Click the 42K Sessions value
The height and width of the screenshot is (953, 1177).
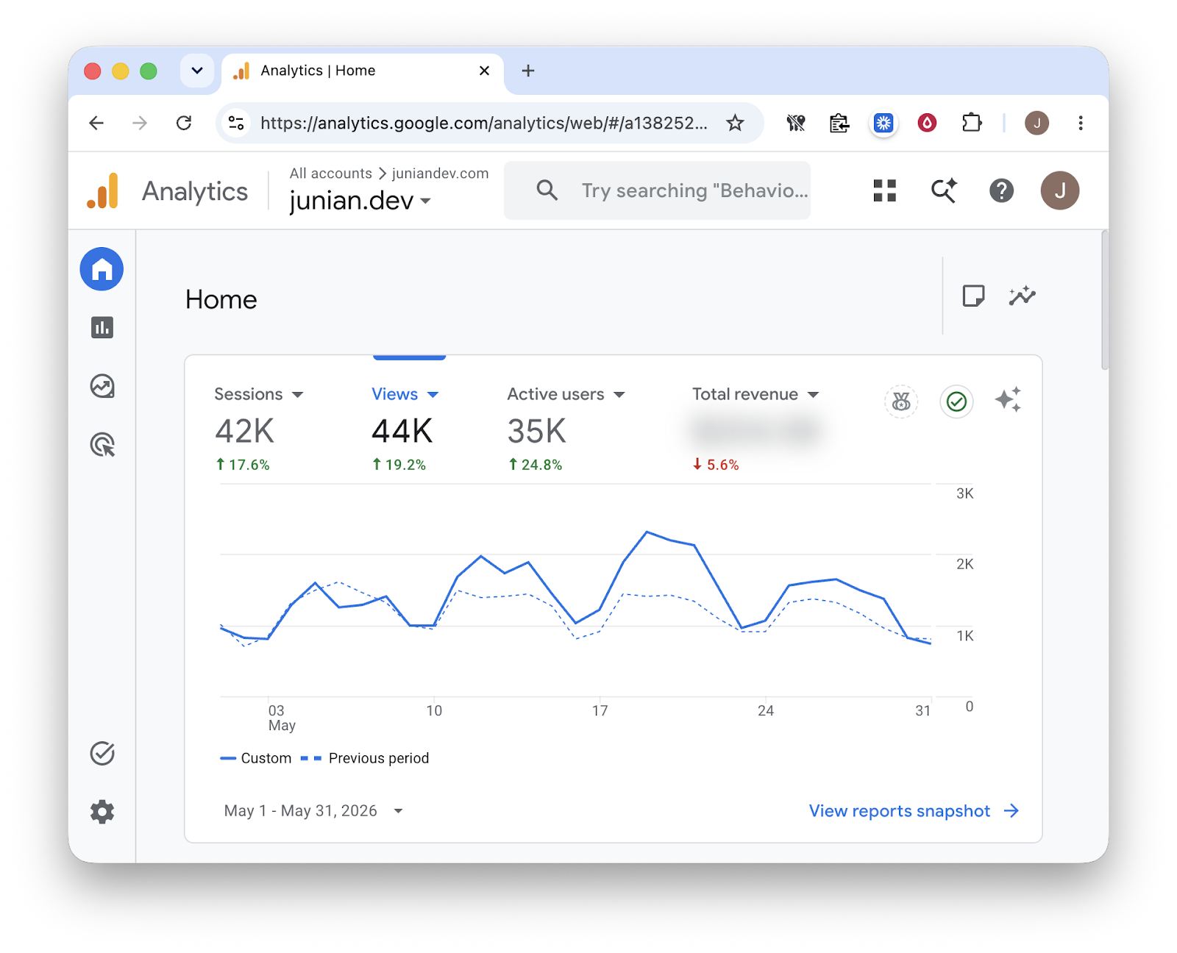[244, 431]
